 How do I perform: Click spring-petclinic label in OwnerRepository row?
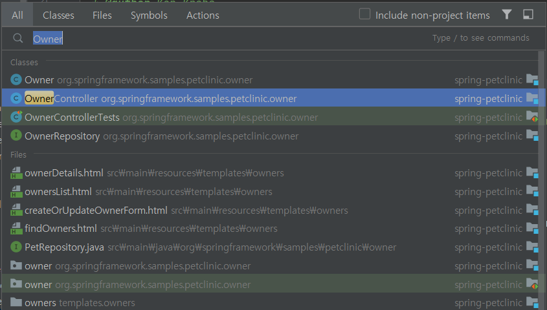(488, 136)
